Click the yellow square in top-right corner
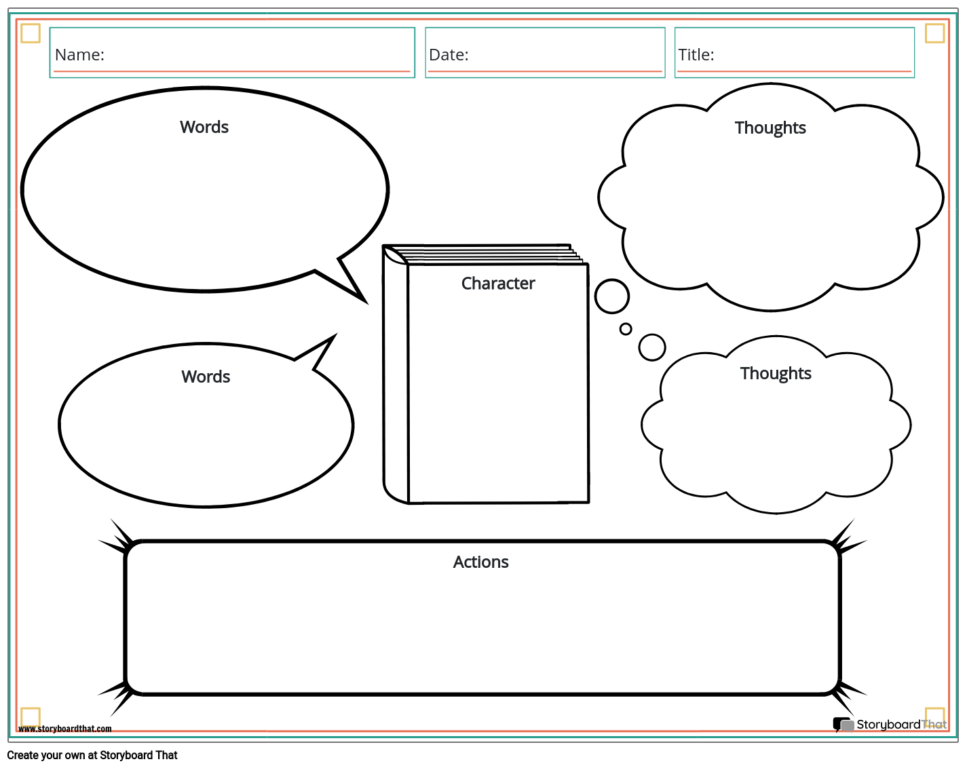967x768 pixels. [x=935, y=33]
